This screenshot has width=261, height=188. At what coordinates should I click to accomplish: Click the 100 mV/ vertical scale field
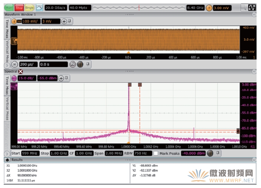tap(31, 21)
